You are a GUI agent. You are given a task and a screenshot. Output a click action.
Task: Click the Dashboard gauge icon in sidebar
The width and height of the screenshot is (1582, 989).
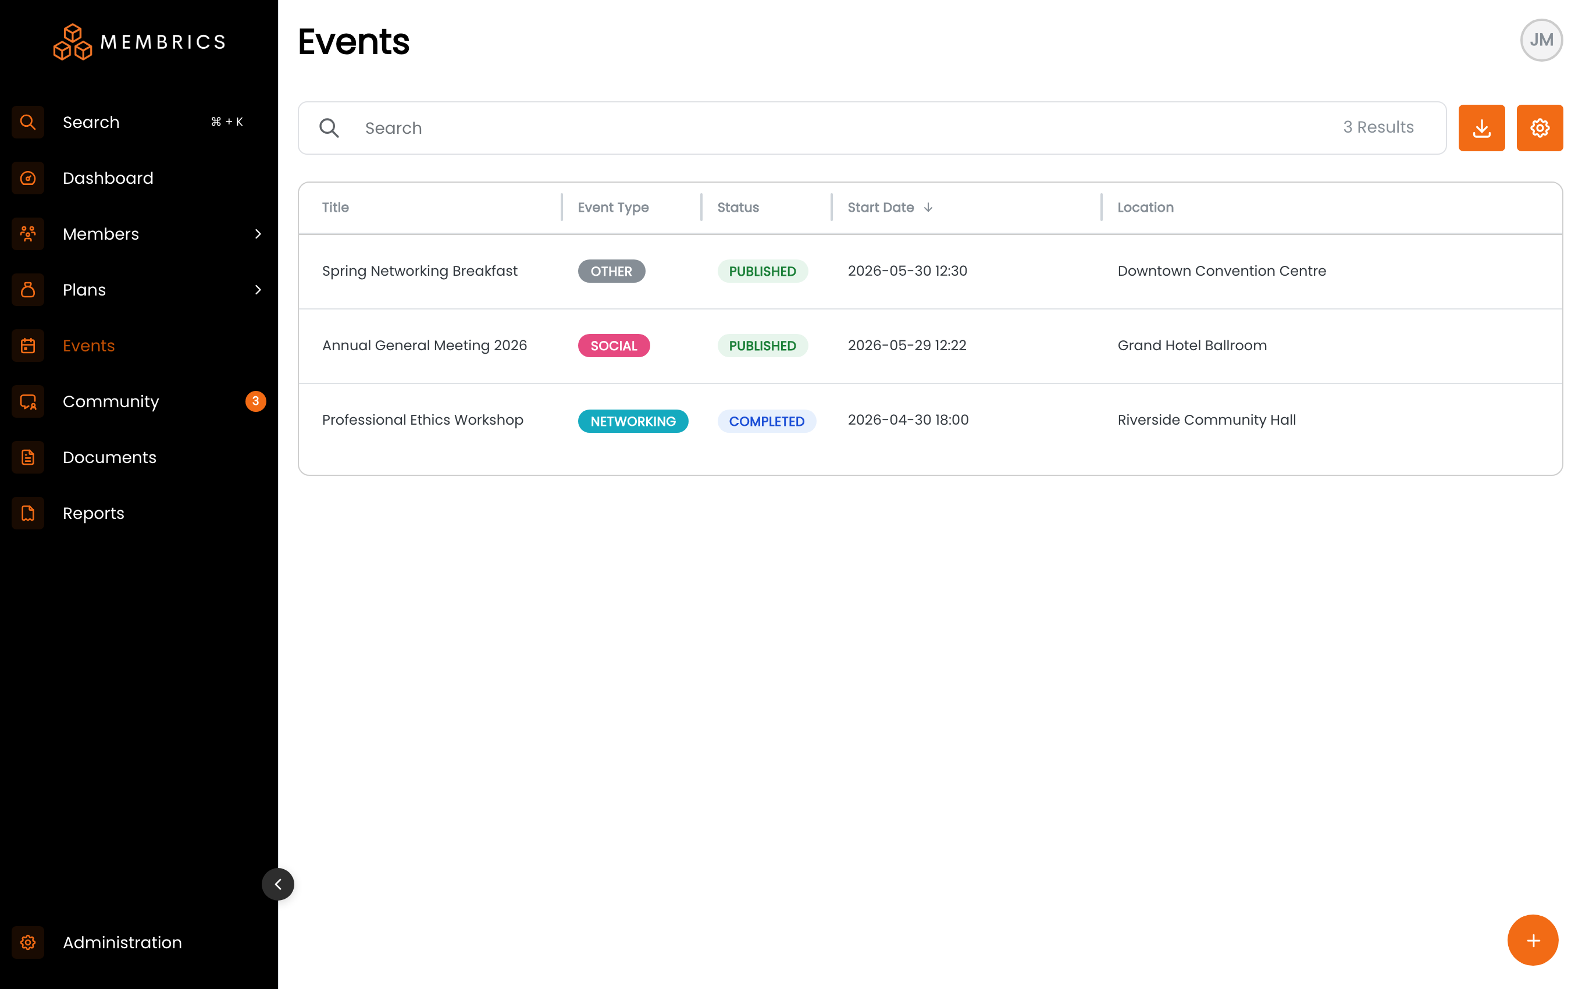[x=28, y=178]
